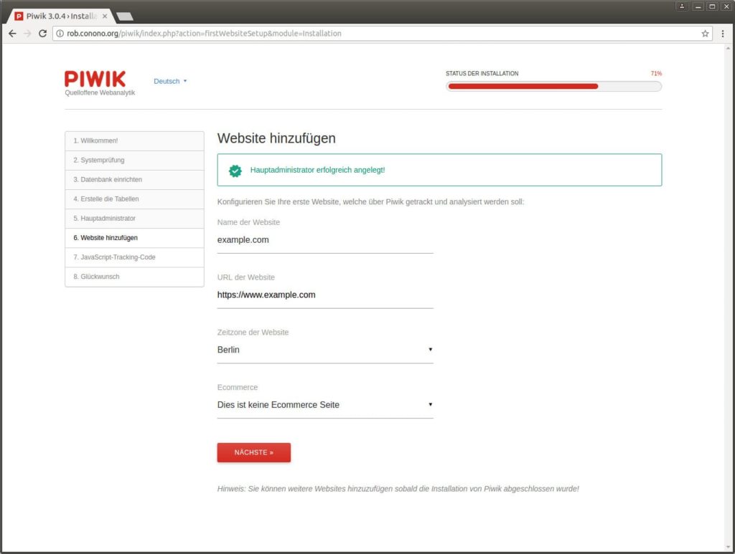This screenshot has height=554, width=735.
Task: Click the 71% progress label
Action: point(656,74)
